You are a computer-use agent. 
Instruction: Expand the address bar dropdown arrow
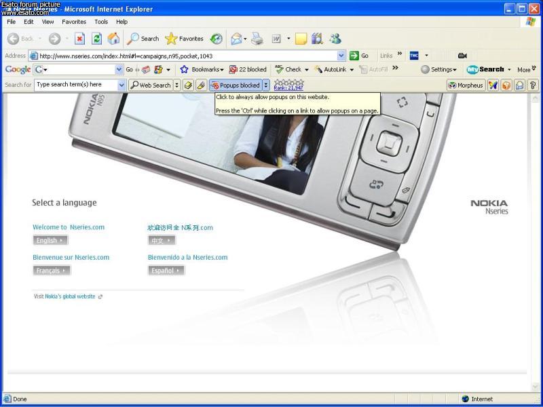[341, 56]
